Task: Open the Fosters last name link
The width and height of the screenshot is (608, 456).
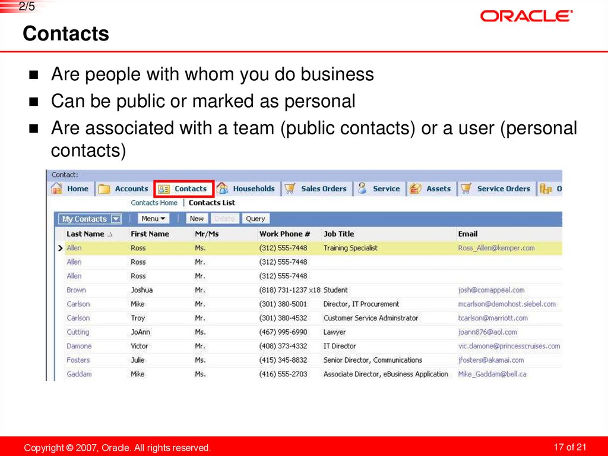Action: [78, 360]
